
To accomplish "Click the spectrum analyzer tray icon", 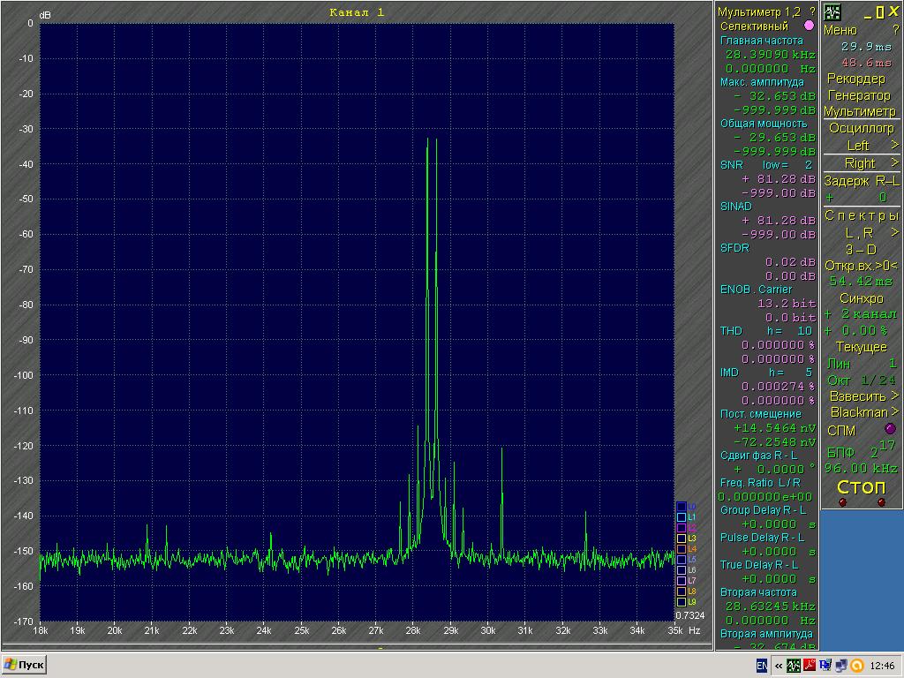I will coord(794,665).
